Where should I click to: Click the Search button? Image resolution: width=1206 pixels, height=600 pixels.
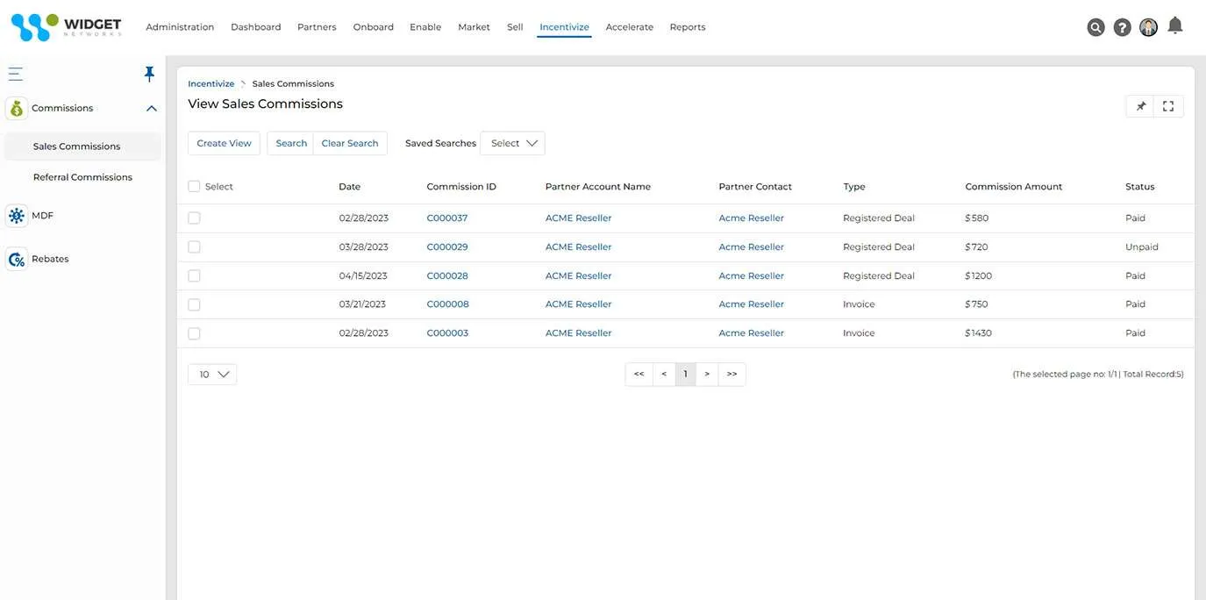click(x=291, y=143)
